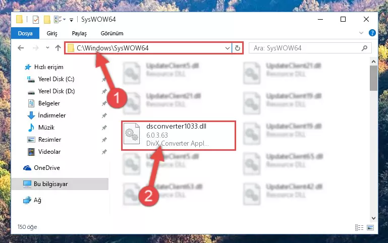The image size is (388, 243).
Task: Switch to the Giriş ribbon tab
Action: pyautogui.click(x=52, y=33)
